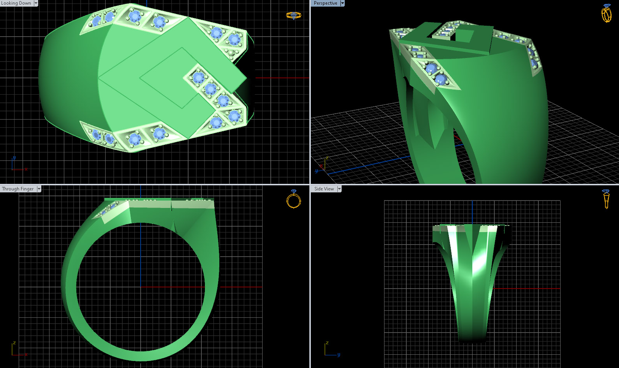Click the Perspective viewport title

[325, 3]
